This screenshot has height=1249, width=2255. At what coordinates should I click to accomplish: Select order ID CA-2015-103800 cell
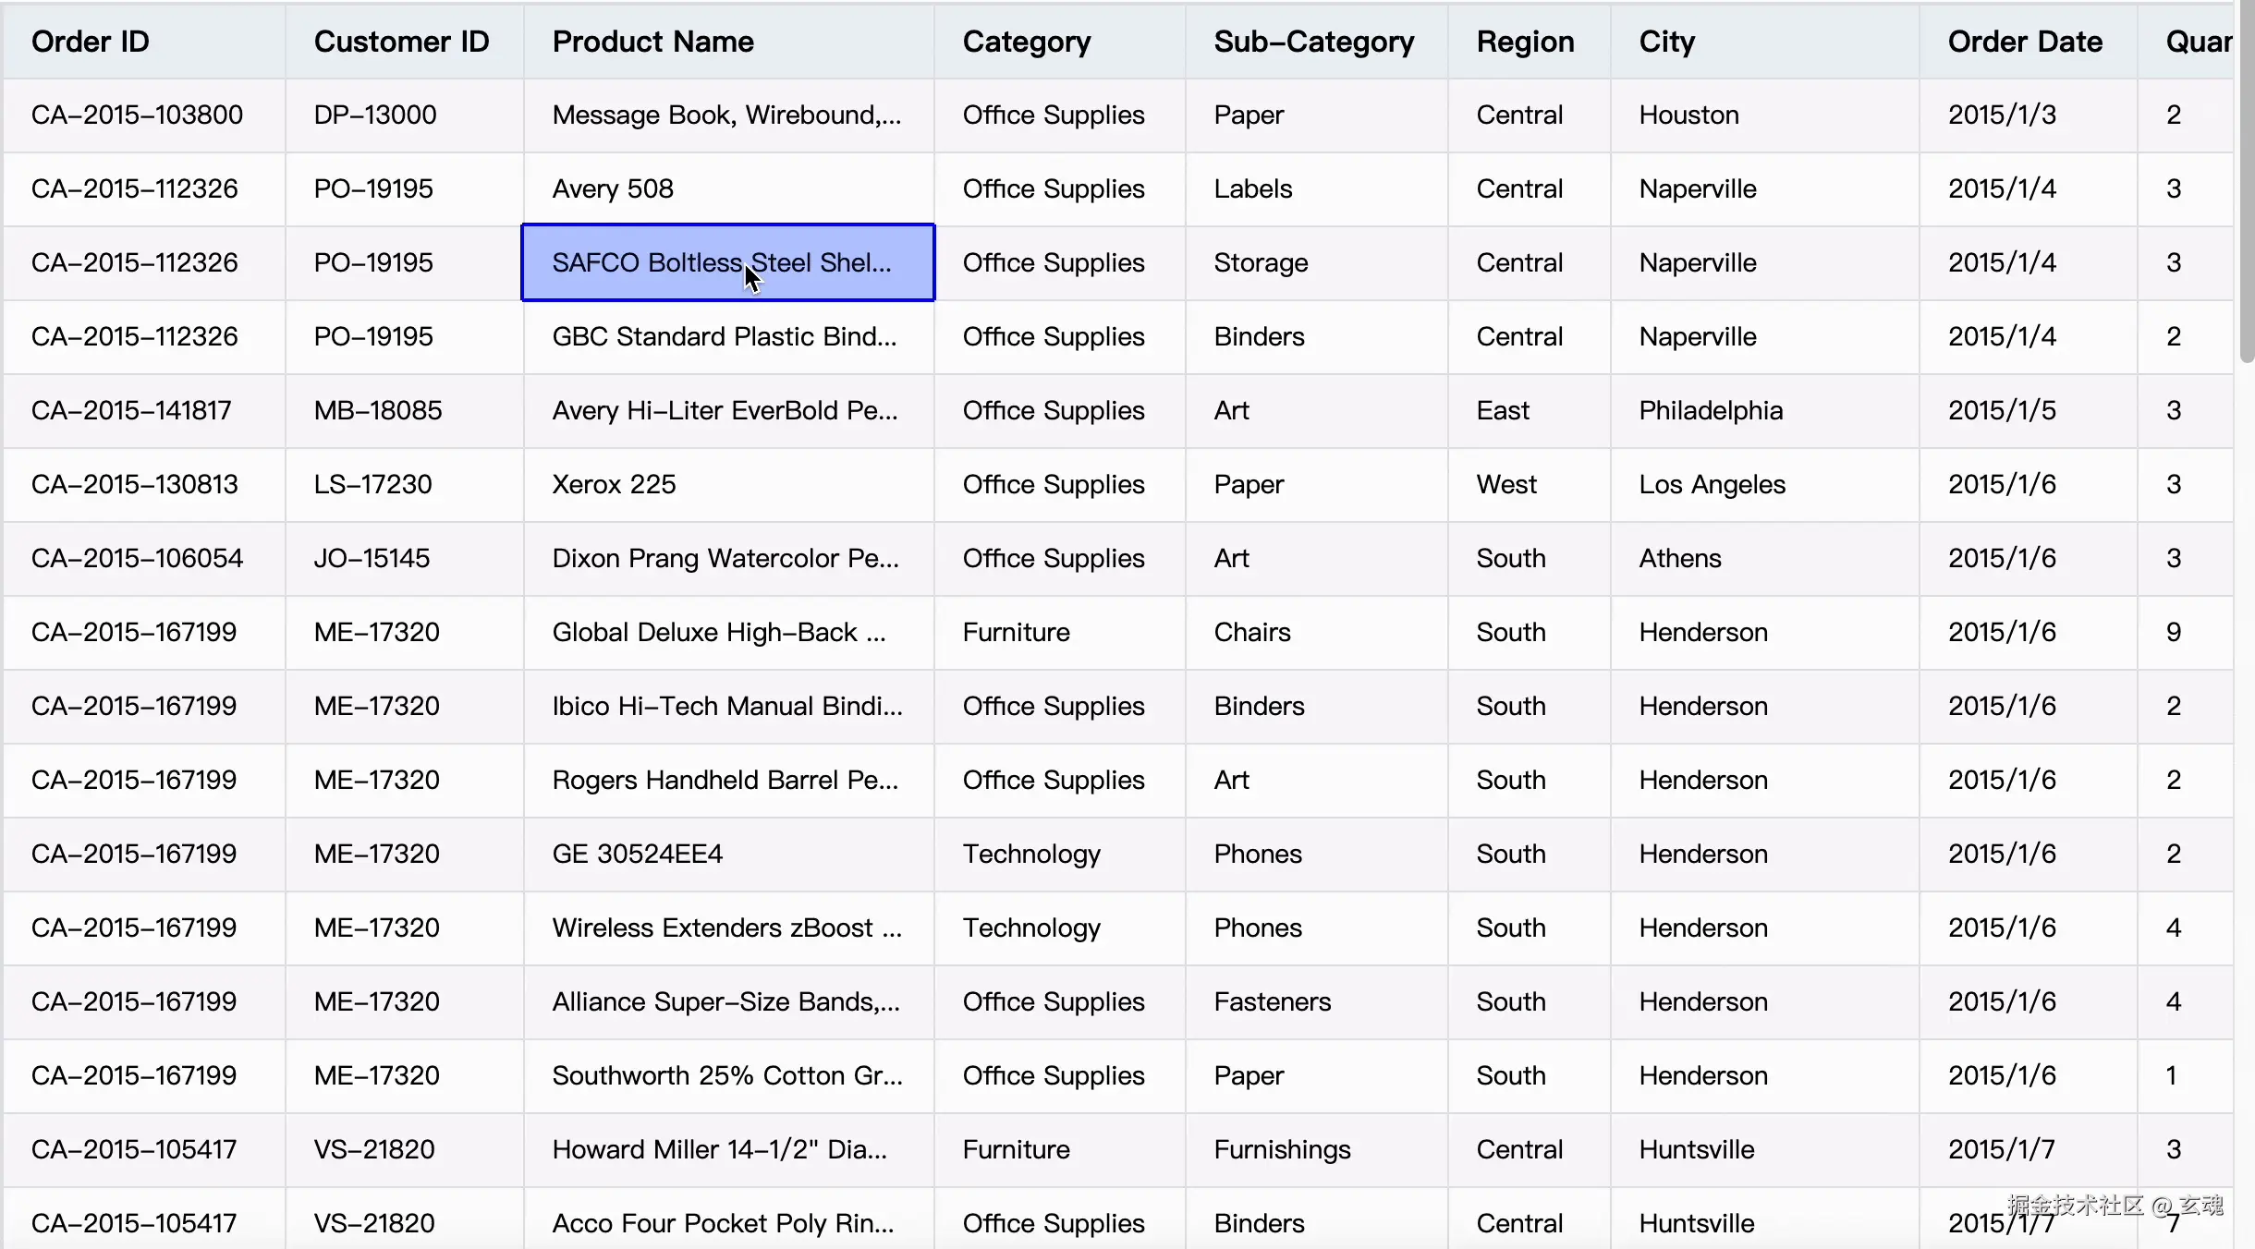click(x=137, y=115)
